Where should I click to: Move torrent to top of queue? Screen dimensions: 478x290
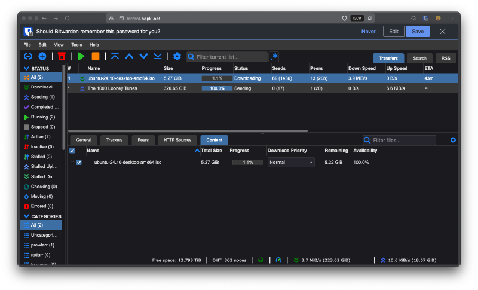[x=115, y=56]
